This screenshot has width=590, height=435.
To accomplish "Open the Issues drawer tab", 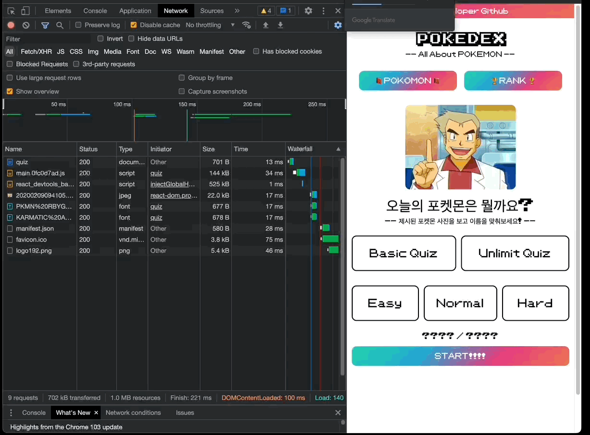I will (185, 412).
